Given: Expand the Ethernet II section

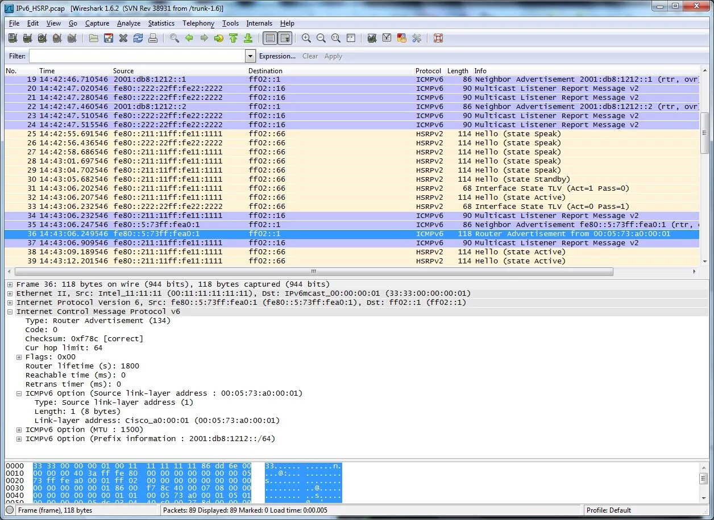Looking at the screenshot, I should [10, 293].
